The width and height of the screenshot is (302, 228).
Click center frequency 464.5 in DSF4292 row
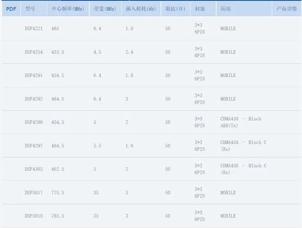pos(58,99)
